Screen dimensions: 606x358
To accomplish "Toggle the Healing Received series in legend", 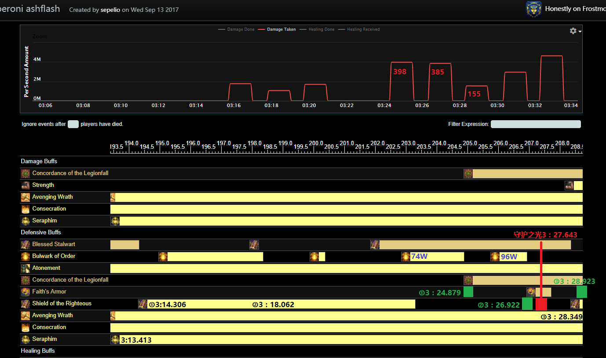I will click(359, 29).
